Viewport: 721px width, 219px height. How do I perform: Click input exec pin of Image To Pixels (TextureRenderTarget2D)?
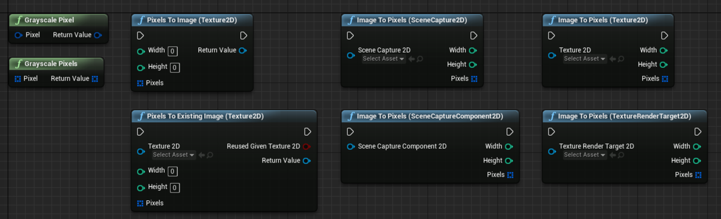(x=552, y=131)
